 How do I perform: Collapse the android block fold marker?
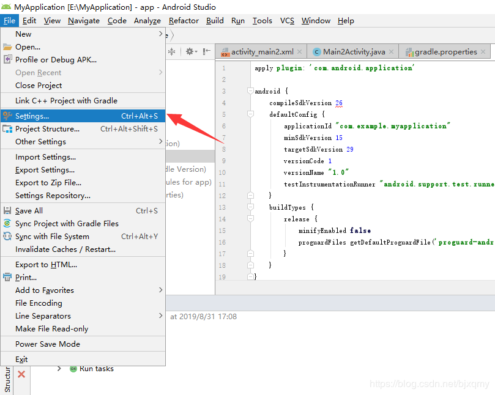pyautogui.click(x=250, y=91)
